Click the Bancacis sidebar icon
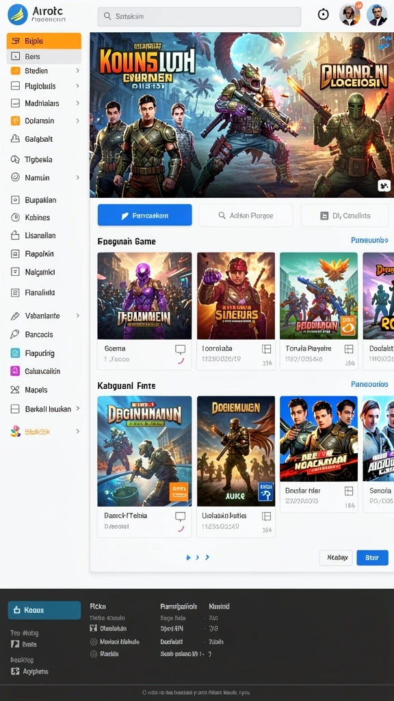 [x=15, y=334]
